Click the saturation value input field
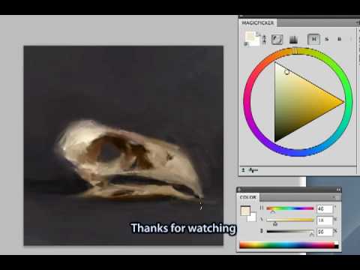The width and height of the screenshot is (360, 270). tap(325, 220)
